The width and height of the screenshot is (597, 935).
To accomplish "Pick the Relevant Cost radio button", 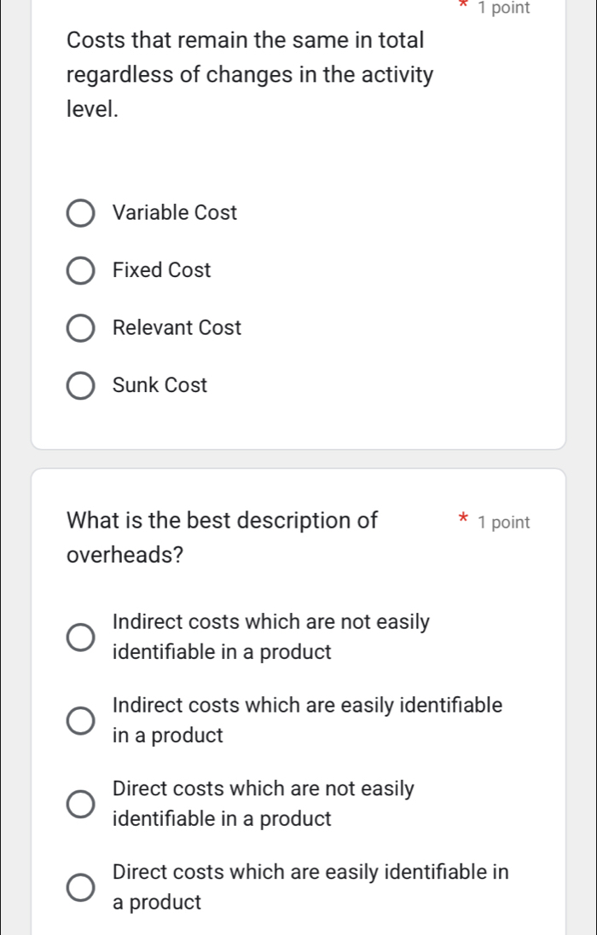I will click(x=81, y=328).
